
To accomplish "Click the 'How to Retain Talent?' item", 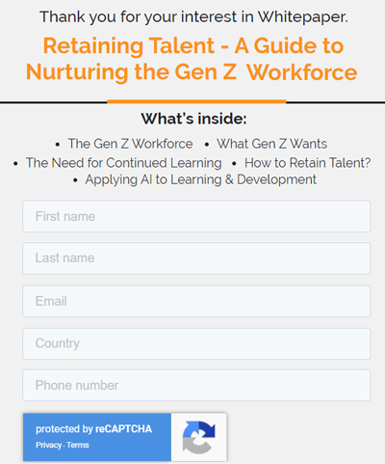I will point(307,163).
